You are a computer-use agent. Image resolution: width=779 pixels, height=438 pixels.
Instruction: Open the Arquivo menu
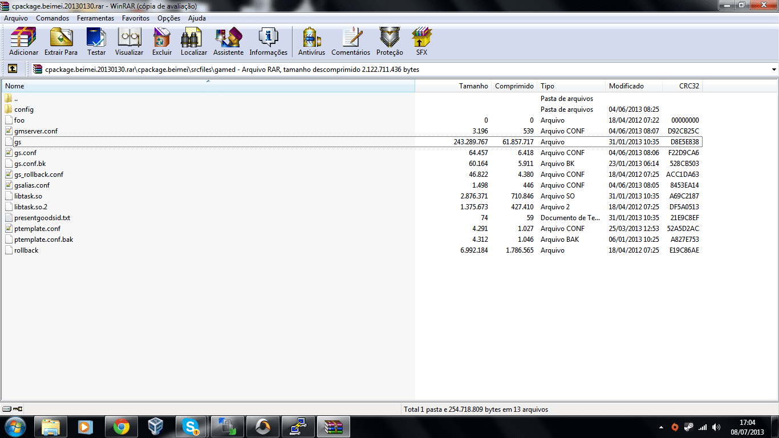[x=16, y=18]
